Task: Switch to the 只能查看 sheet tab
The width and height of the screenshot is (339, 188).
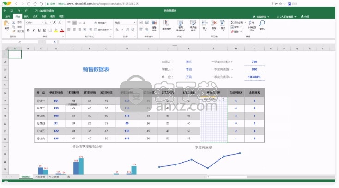Action: pyautogui.click(x=41, y=176)
